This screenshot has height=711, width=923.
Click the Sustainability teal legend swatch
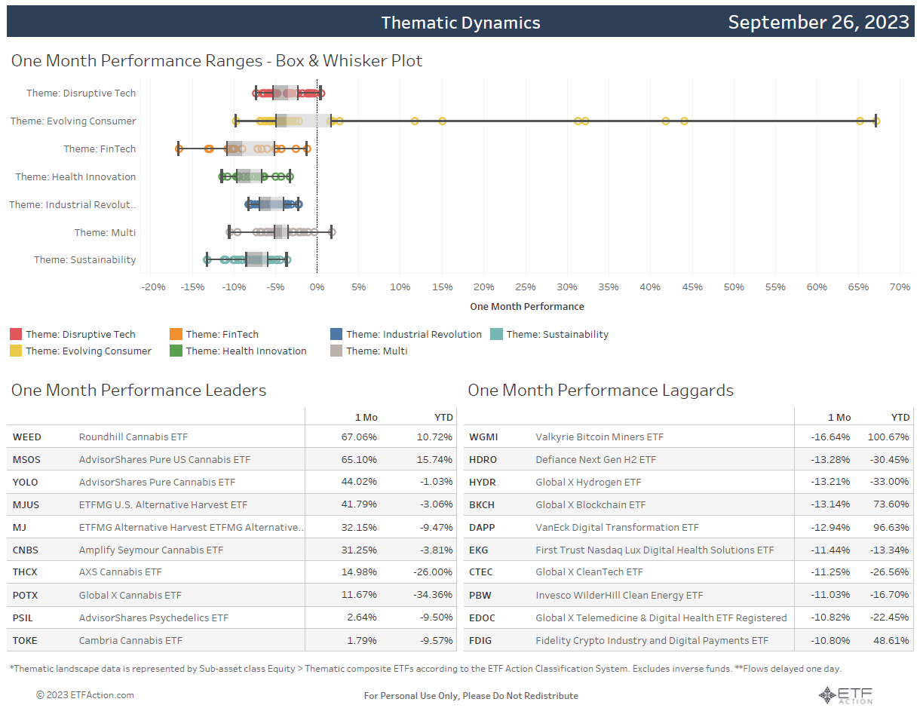(x=496, y=335)
